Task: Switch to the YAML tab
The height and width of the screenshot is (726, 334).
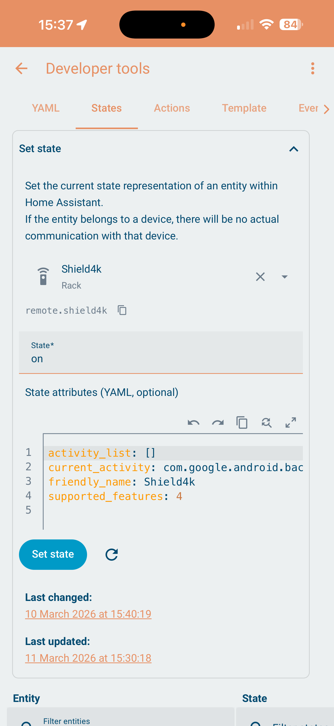Action: click(46, 108)
